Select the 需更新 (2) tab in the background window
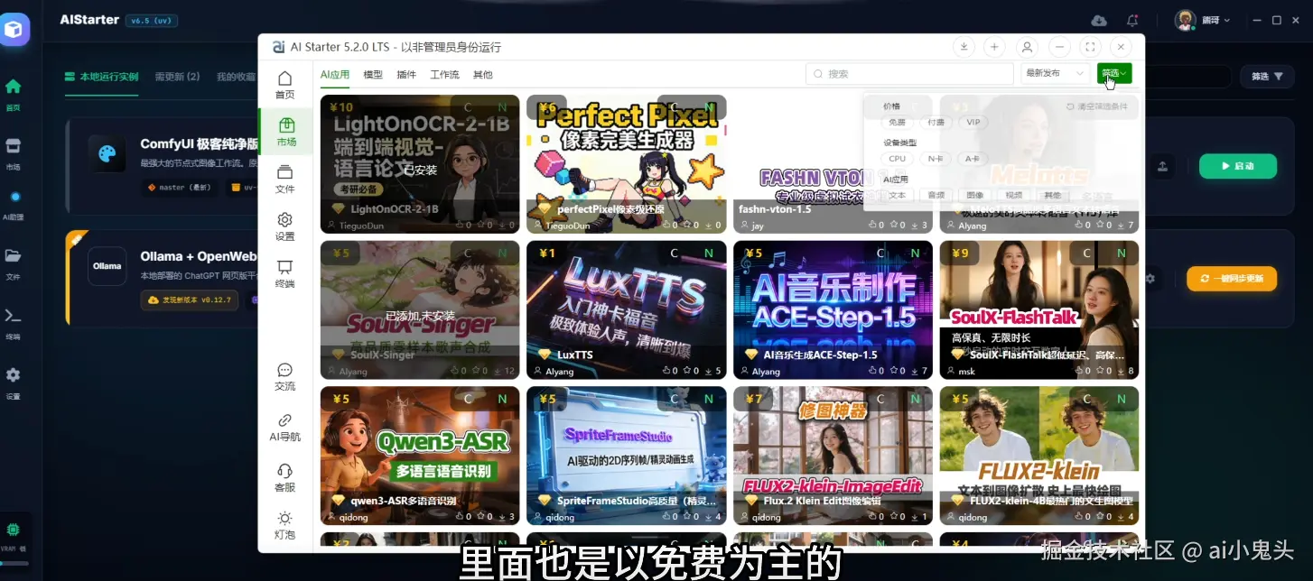Viewport: 1313px width, 581px height. [x=177, y=77]
